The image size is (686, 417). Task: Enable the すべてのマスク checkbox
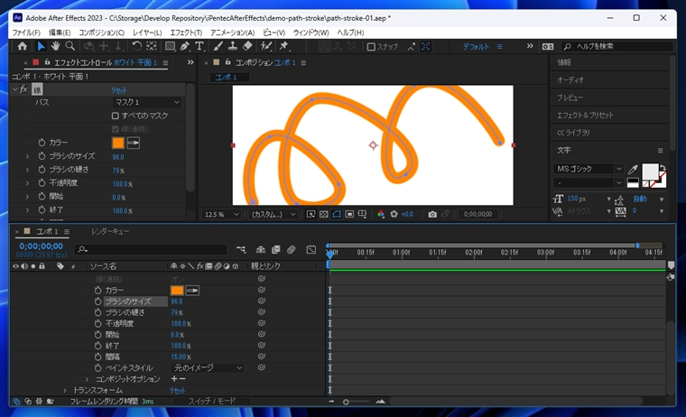pos(116,116)
